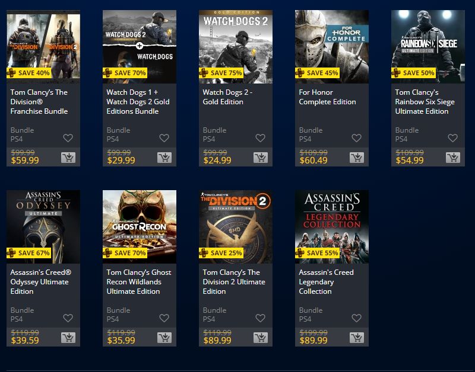Viewport: 475px width, 372px height.
Task: Add Division 2 Ultimate Edition to cart
Action: 261,338
